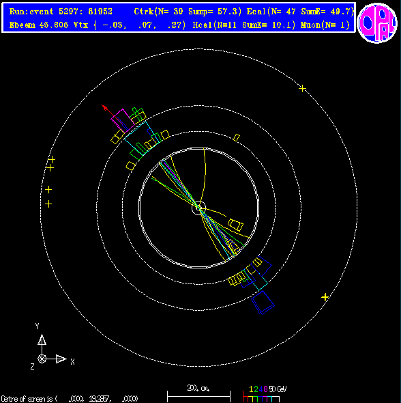Select the yellow cross hit at upper right

click(x=303, y=89)
